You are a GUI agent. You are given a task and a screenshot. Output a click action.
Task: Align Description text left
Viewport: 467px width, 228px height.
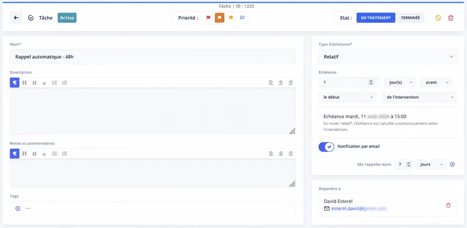(271, 82)
